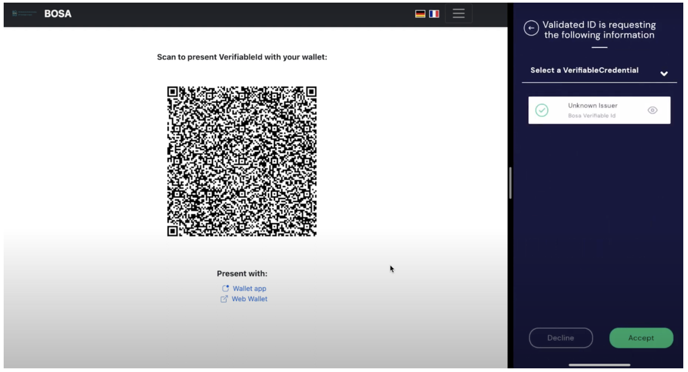
Task: Toggle the green checkmark on Bosa Verifiable Id
Action: (x=542, y=111)
